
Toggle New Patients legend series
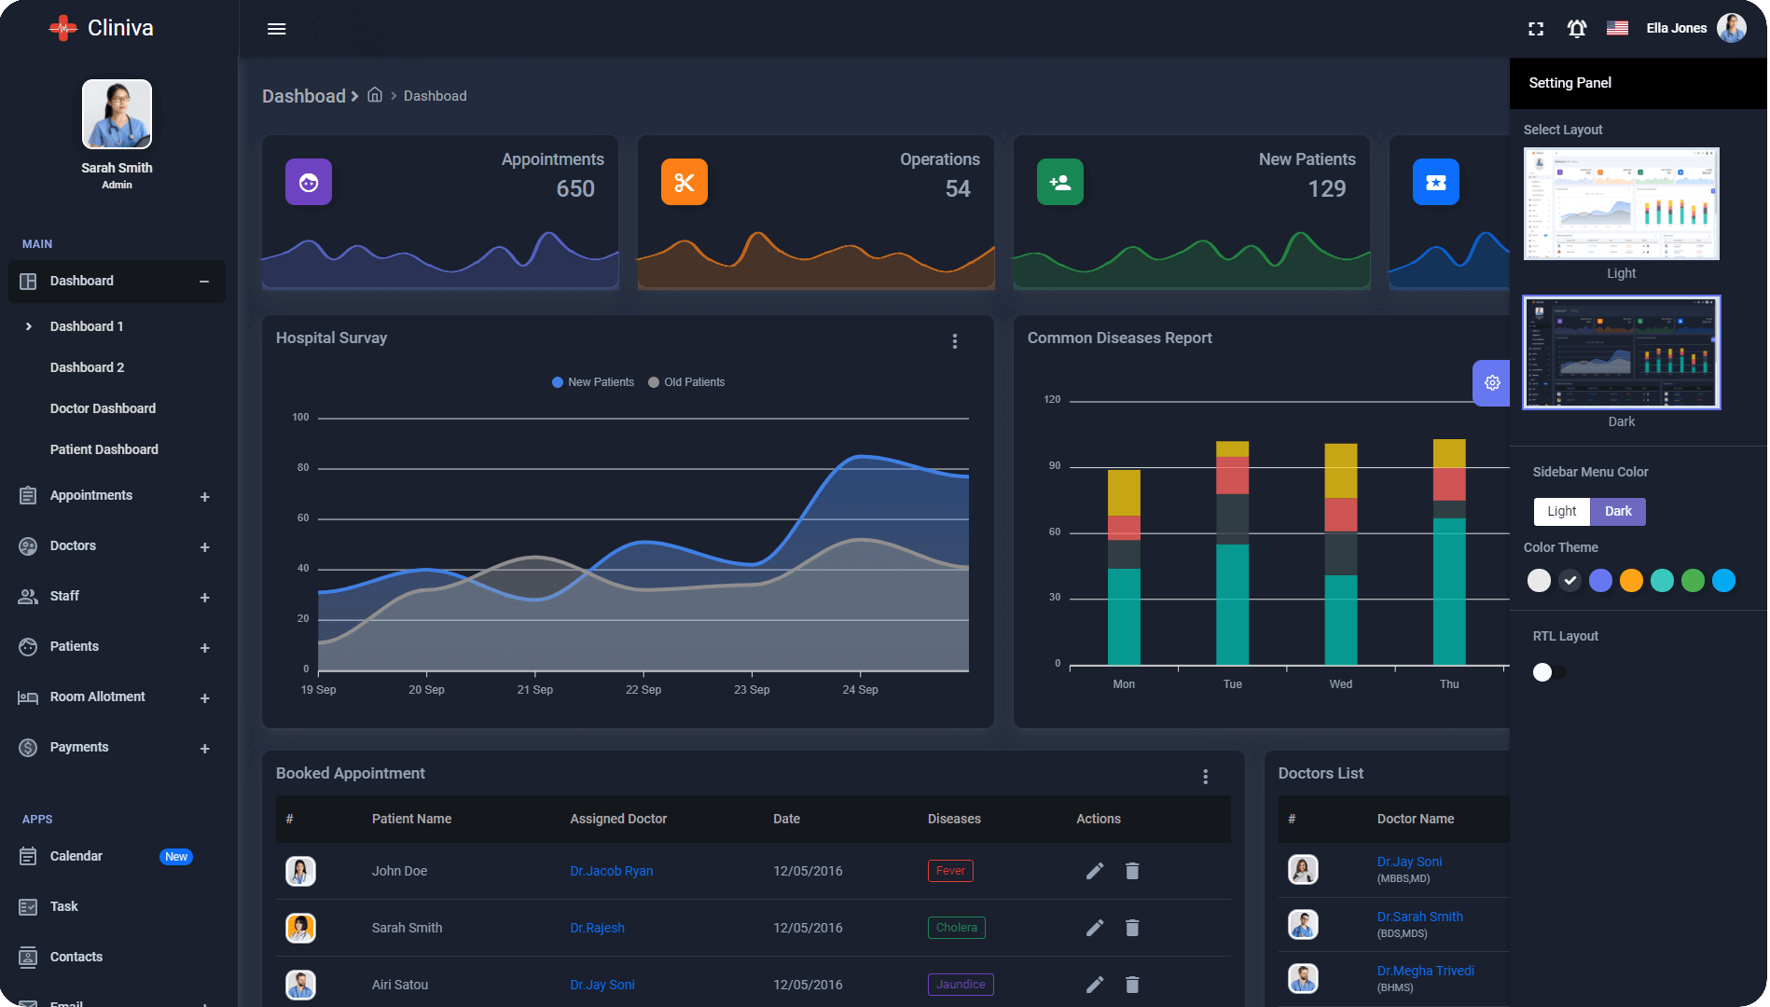coord(593,382)
